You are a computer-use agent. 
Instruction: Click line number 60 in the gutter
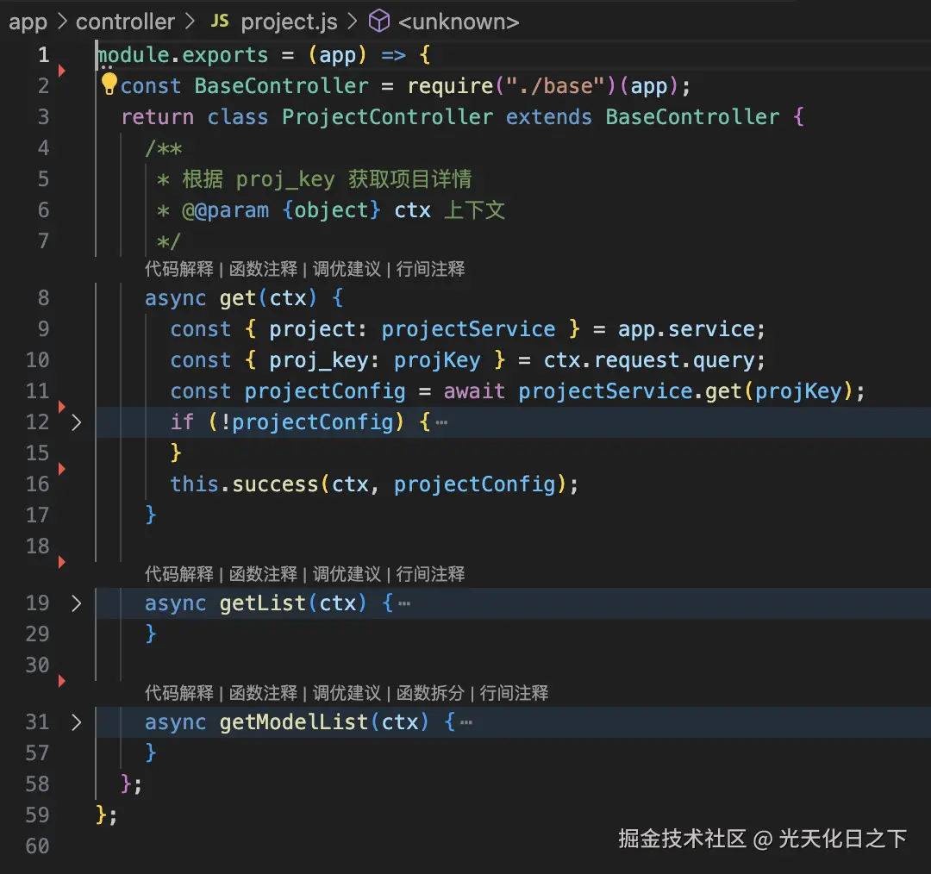tap(37, 846)
